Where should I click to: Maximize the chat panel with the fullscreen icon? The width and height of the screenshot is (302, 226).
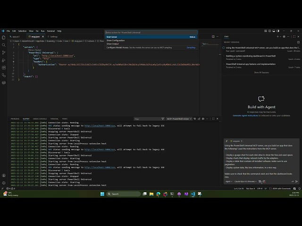(294, 37)
